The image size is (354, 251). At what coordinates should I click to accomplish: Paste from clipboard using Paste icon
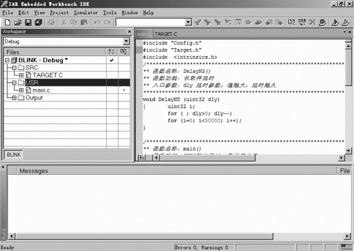[84, 23]
